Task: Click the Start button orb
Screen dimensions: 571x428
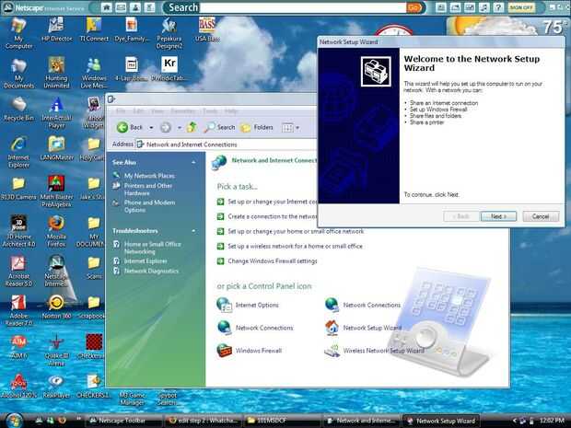Action: tap(14, 420)
